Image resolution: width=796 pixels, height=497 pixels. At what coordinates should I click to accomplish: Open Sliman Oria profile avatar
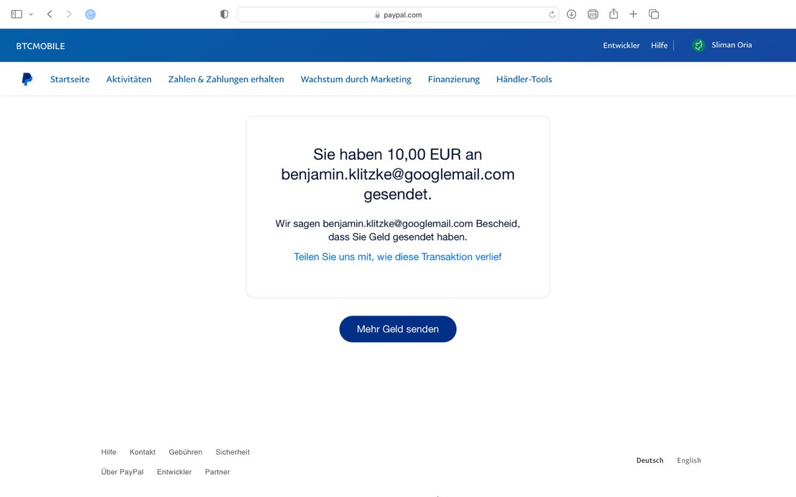pyautogui.click(x=698, y=45)
